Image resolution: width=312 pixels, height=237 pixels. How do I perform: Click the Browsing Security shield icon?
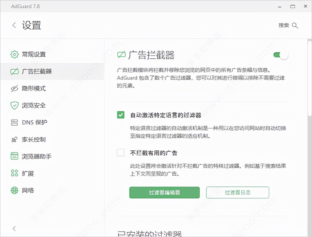(14, 105)
